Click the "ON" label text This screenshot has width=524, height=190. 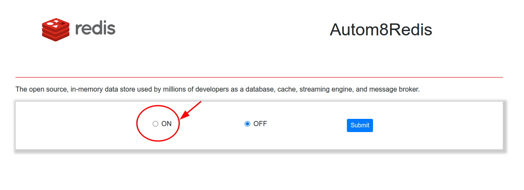click(x=166, y=124)
